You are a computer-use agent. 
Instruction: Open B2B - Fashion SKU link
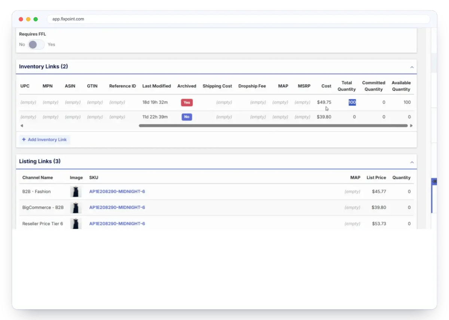pos(117,192)
